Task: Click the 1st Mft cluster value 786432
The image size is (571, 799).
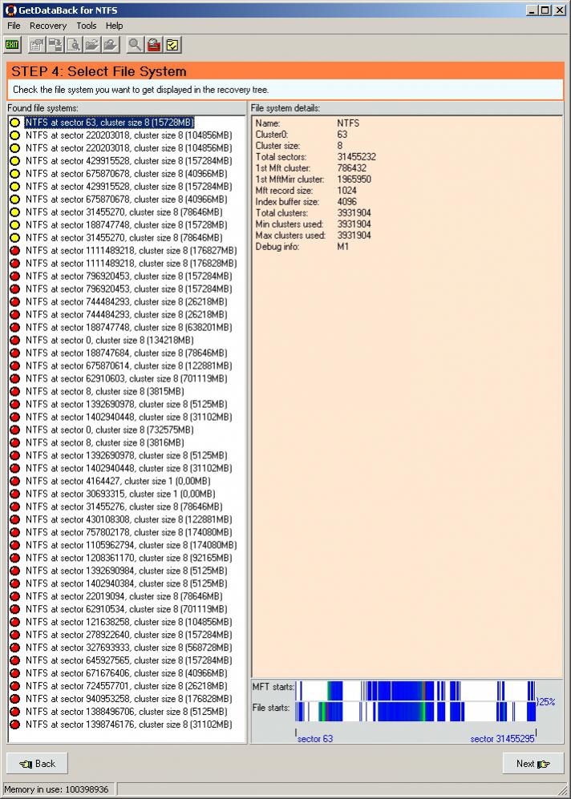Action: tap(351, 167)
